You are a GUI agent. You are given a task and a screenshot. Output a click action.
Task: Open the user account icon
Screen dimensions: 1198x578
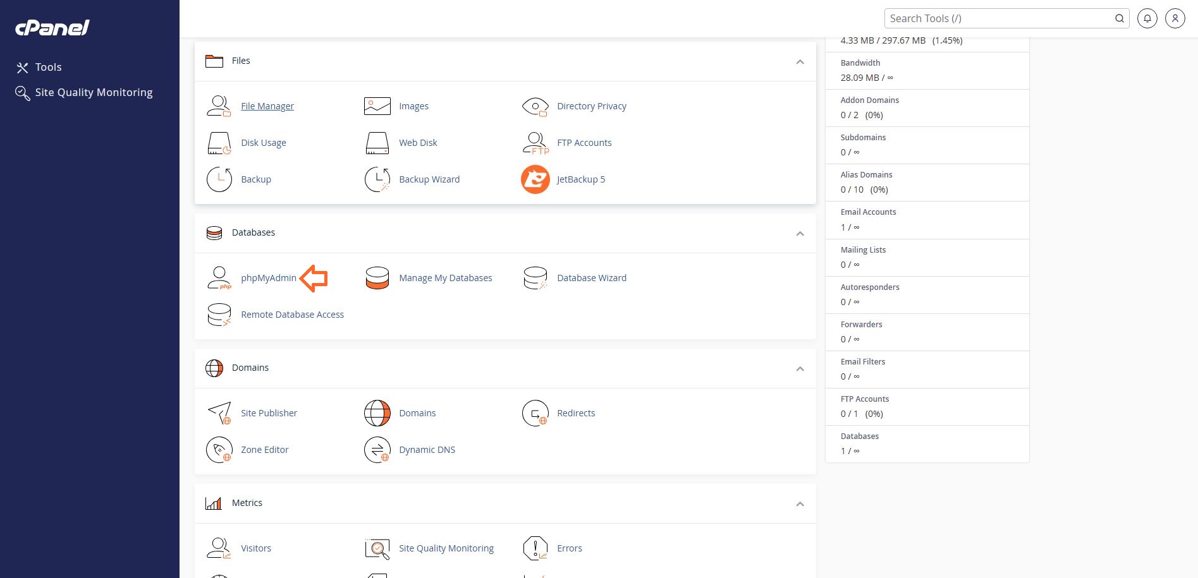(x=1175, y=18)
